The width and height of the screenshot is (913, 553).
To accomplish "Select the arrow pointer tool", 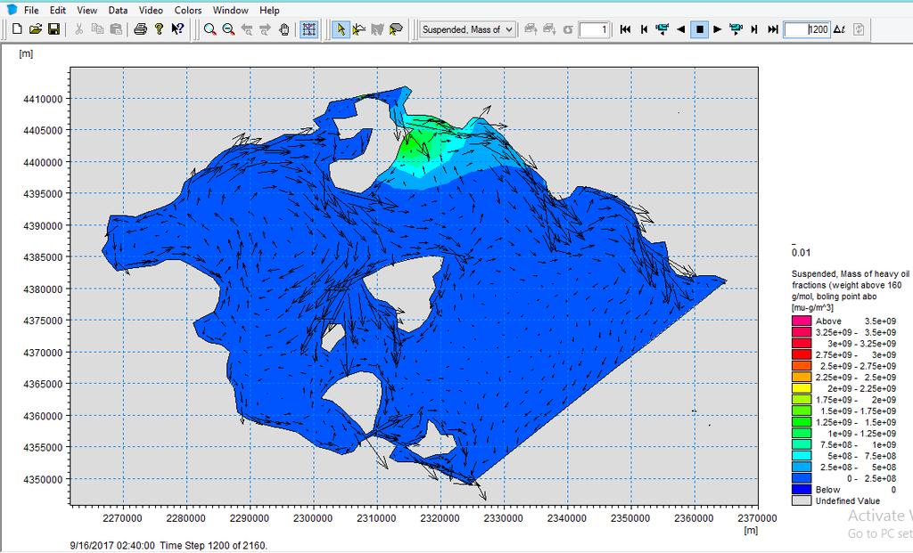I will (x=341, y=29).
